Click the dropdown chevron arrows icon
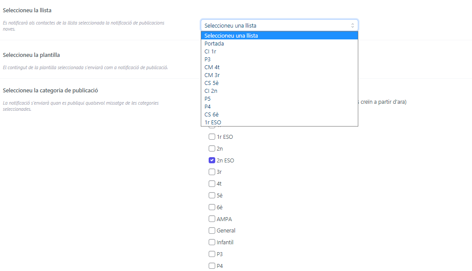 353,25
